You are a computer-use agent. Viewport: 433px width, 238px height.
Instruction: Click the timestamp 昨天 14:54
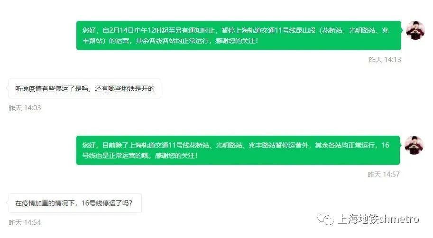[25, 222]
